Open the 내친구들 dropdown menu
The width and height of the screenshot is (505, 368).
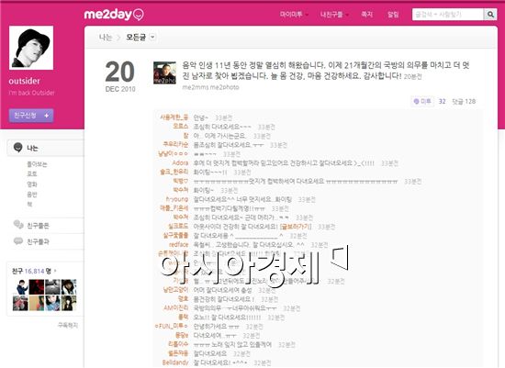tap(333, 14)
